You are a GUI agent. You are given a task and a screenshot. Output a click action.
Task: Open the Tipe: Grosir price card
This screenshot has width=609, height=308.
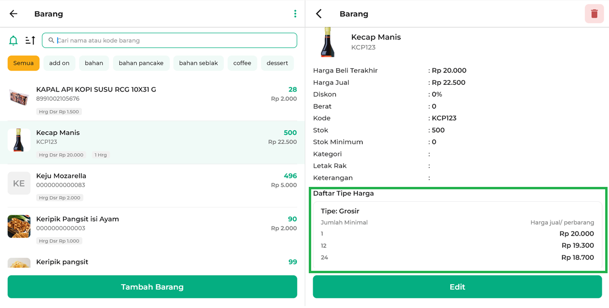(x=457, y=236)
